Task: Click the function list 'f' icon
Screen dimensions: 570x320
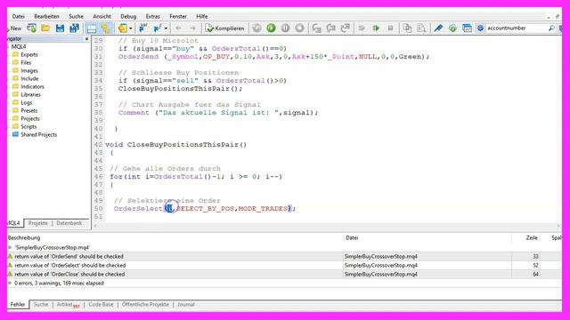Action: point(158,28)
